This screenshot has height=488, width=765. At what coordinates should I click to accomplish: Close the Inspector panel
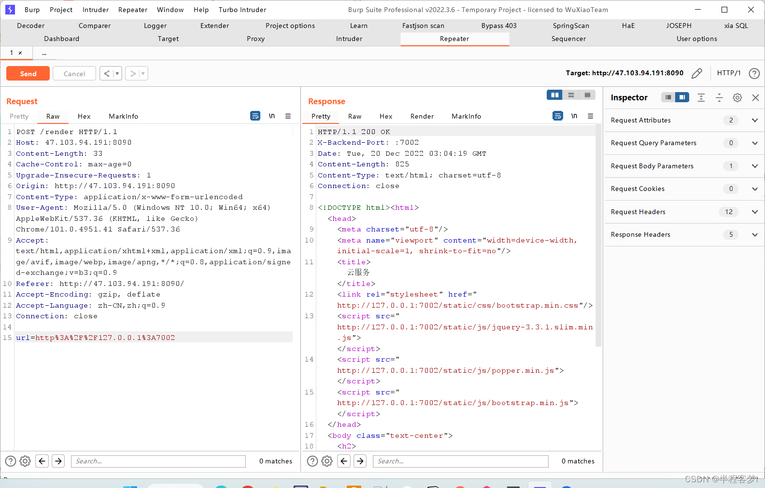point(755,97)
